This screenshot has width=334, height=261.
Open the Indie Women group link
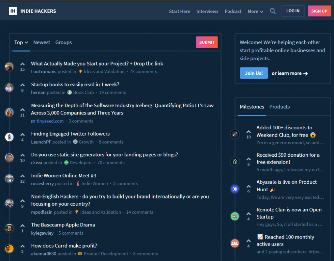[95, 183]
